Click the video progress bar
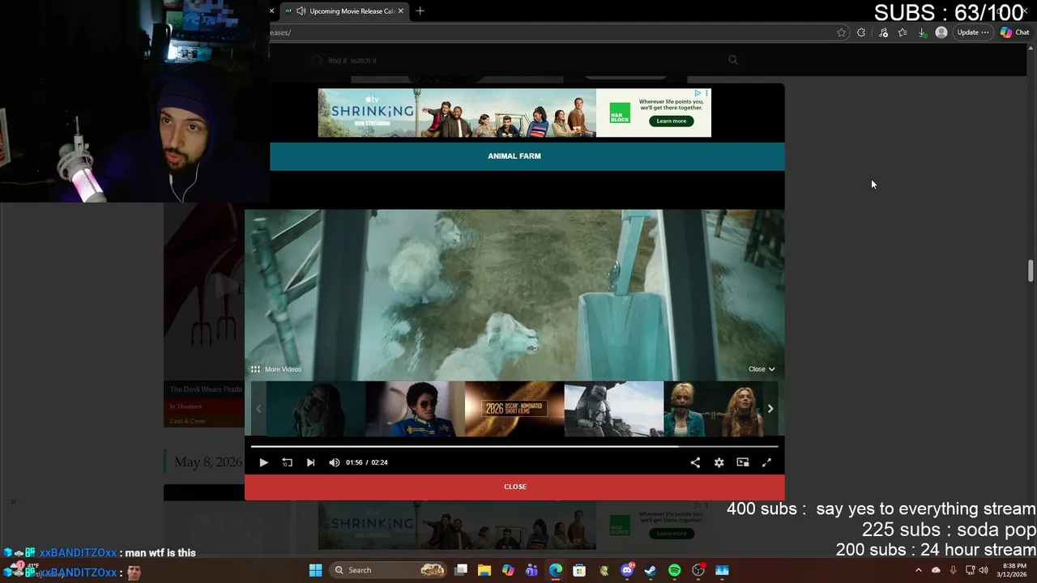The height and width of the screenshot is (583, 1037). click(514, 446)
